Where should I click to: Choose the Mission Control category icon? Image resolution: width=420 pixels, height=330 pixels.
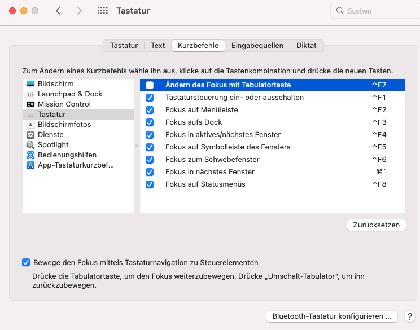(x=30, y=104)
